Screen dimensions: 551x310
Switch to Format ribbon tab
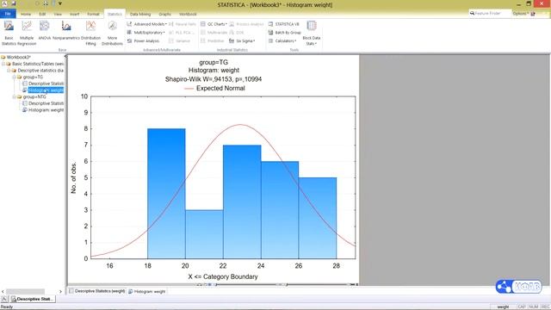[93, 15]
